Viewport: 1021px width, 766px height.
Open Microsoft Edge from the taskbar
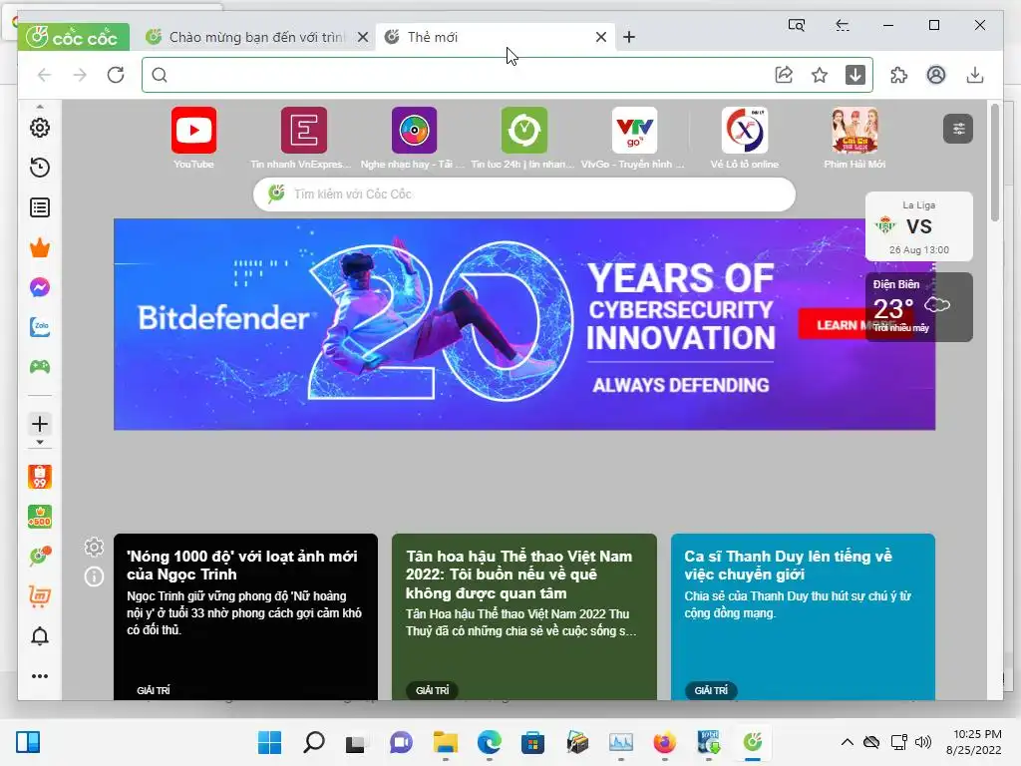(489, 742)
